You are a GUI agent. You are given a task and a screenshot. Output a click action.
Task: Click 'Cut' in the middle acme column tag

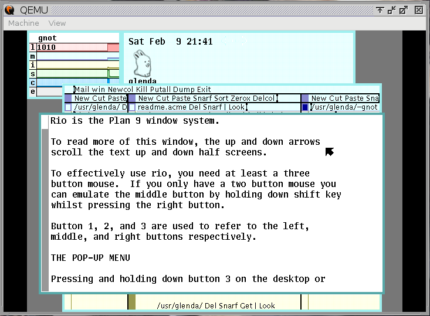pyautogui.click(x=162, y=98)
